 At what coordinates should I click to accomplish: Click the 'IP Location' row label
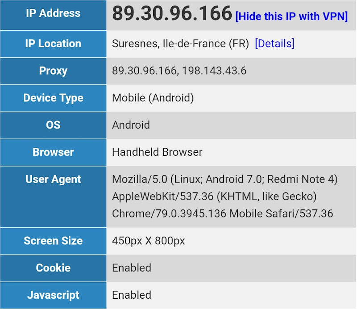click(53, 43)
